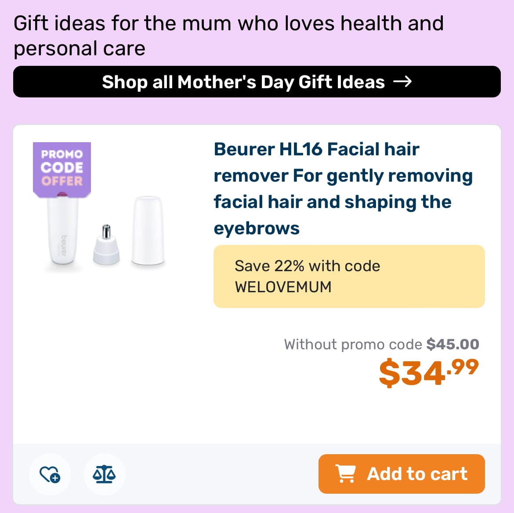
Task: Click the arrow on the Shop all button
Action: point(402,82)
